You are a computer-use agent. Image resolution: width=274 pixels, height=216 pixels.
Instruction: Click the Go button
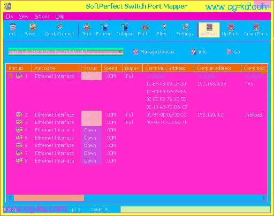click(x=233, y=52)
